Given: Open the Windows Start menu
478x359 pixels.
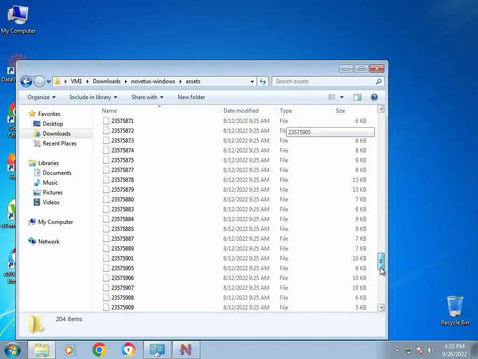Looking at the screenshot, I should coord(12,350).
